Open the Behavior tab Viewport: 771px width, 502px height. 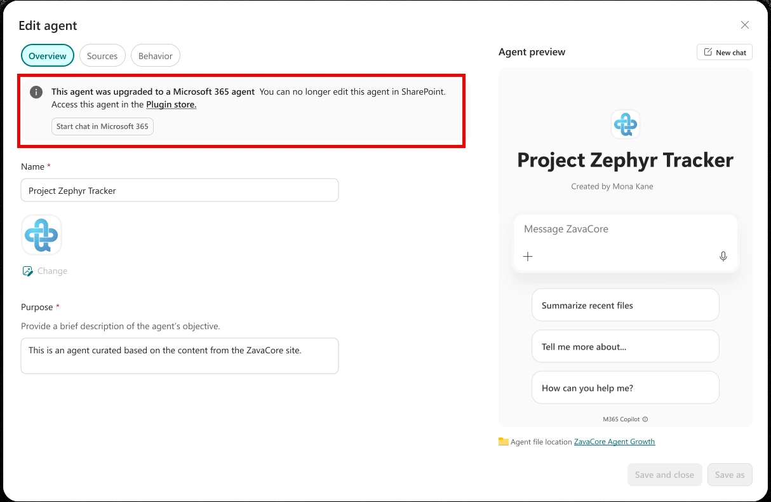coord(156,56)
